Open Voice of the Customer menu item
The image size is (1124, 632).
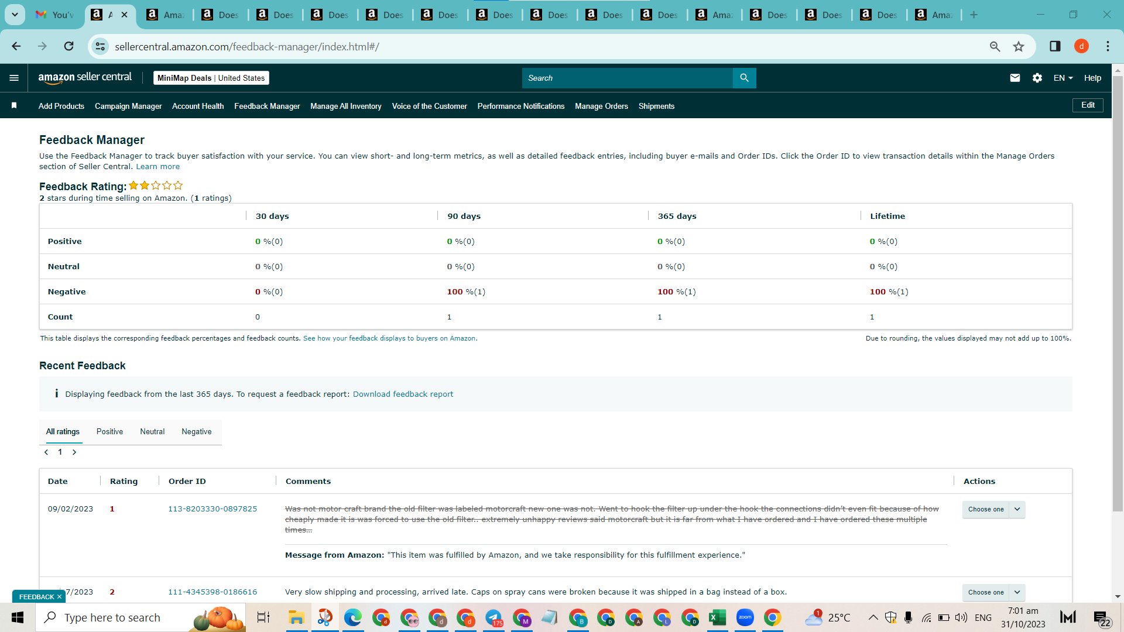(x=430, y=106)
